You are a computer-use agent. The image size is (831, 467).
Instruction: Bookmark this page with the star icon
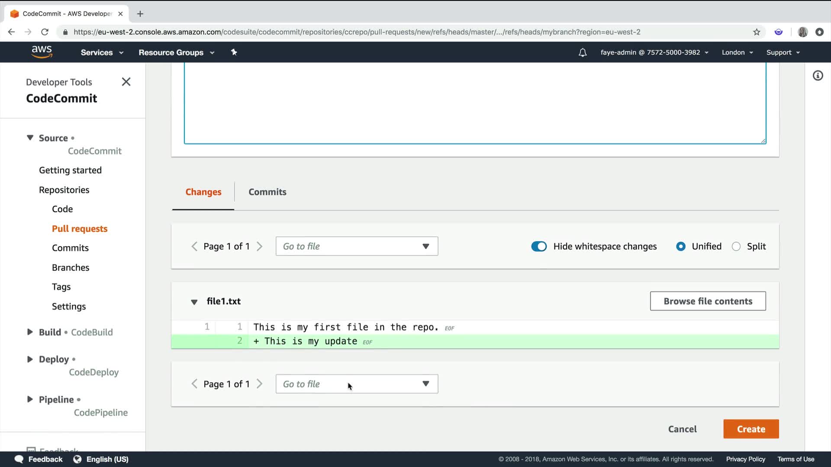tap(757, 32)
